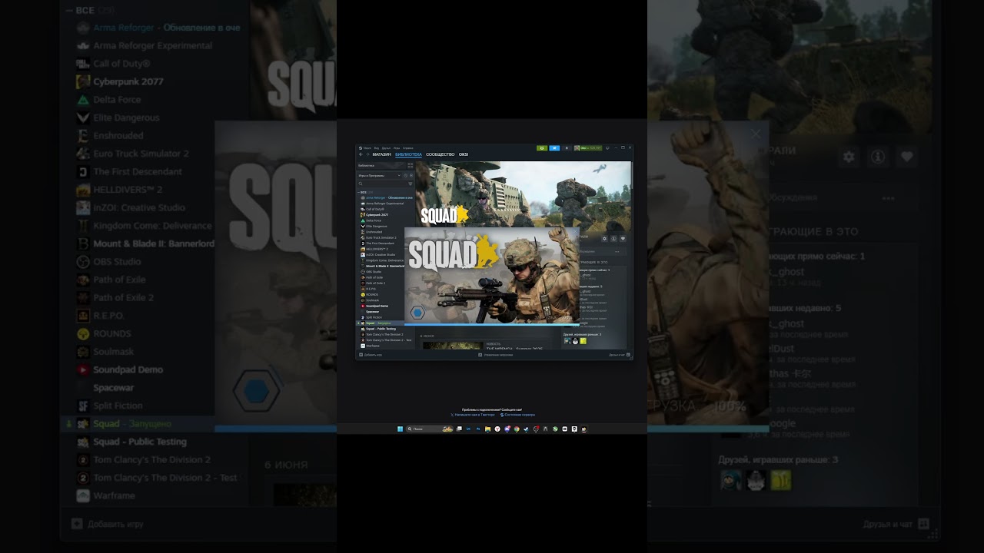Click the Squad loading progress bar
Screen dimensions: 984x553
(492, 325)
